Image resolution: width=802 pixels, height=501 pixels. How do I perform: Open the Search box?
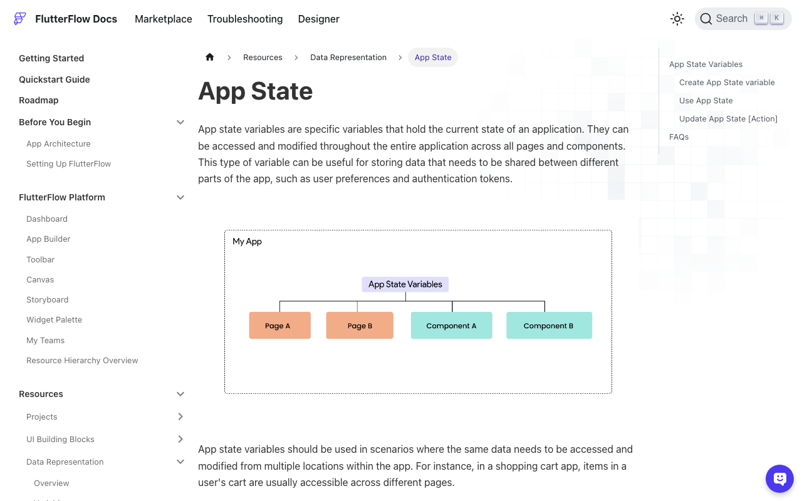(743, 19)
